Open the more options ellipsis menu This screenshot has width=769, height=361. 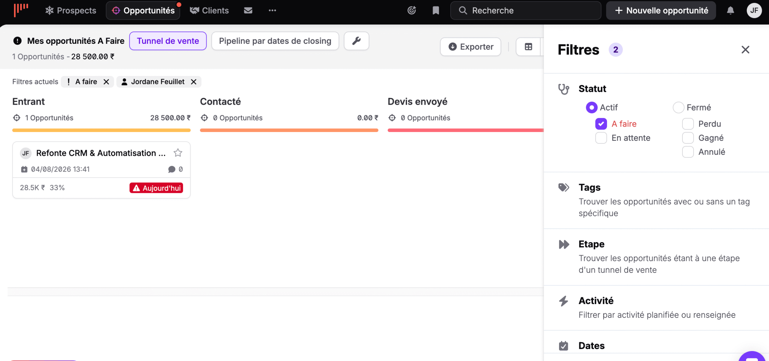[x=272, y=11]
